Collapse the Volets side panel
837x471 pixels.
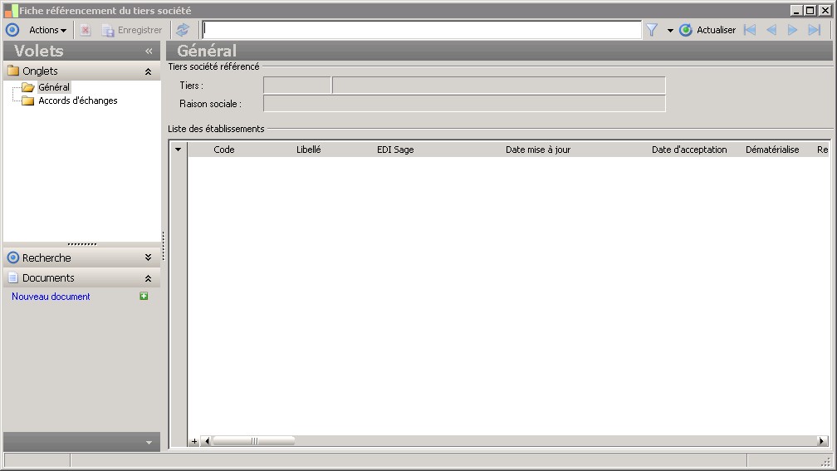[149, 52]
